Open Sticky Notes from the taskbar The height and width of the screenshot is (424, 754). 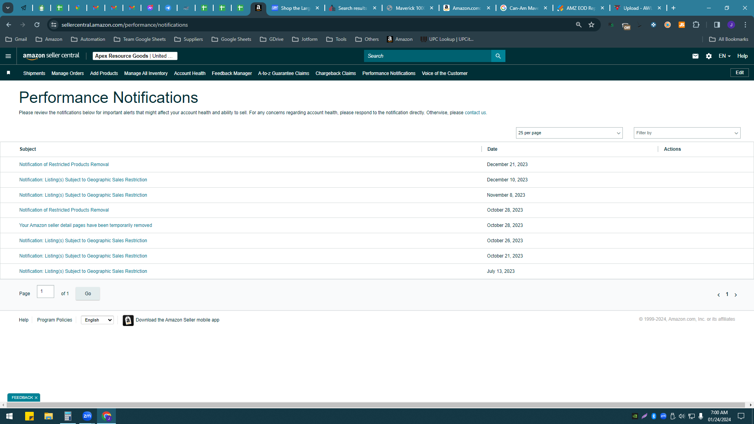(x=29, y=416)
